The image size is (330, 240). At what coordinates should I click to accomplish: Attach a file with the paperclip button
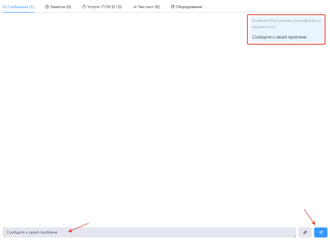pos(305,232)
